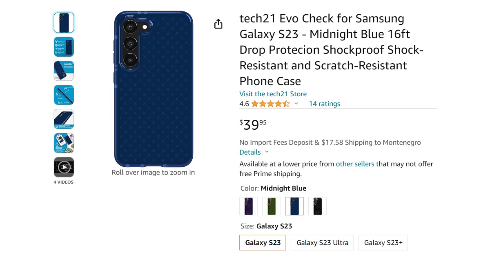Choose the green color swatch
The height and width of the screenshot is (257, 490).
point(271,206)
